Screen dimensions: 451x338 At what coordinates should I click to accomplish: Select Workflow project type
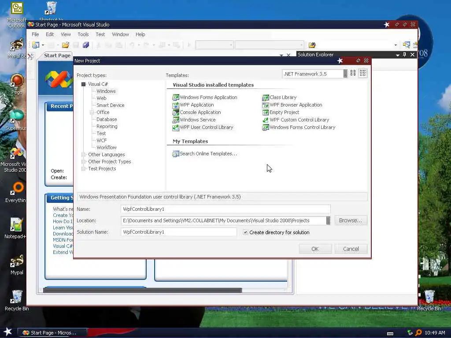coord(107,147)
